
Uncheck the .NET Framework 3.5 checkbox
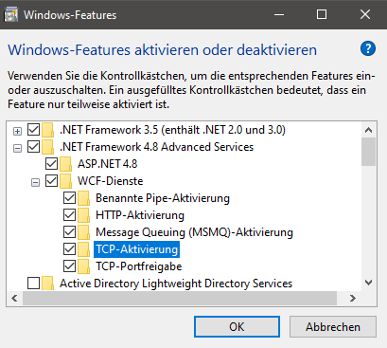(33, 130)
